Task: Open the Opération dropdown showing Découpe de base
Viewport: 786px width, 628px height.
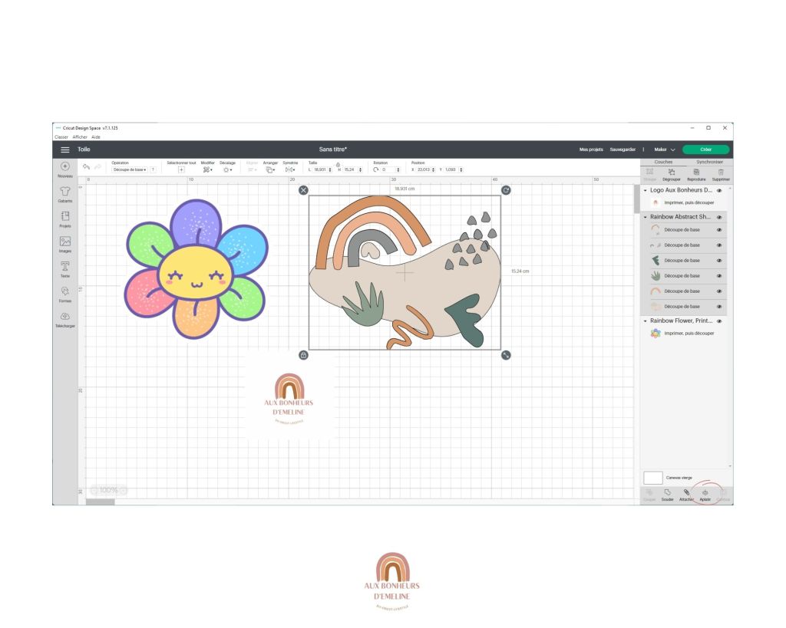Action: (x=130, y=169)
